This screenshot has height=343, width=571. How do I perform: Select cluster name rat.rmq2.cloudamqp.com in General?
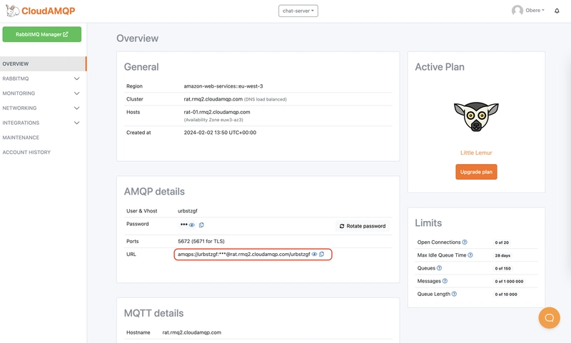coord(213,99)
